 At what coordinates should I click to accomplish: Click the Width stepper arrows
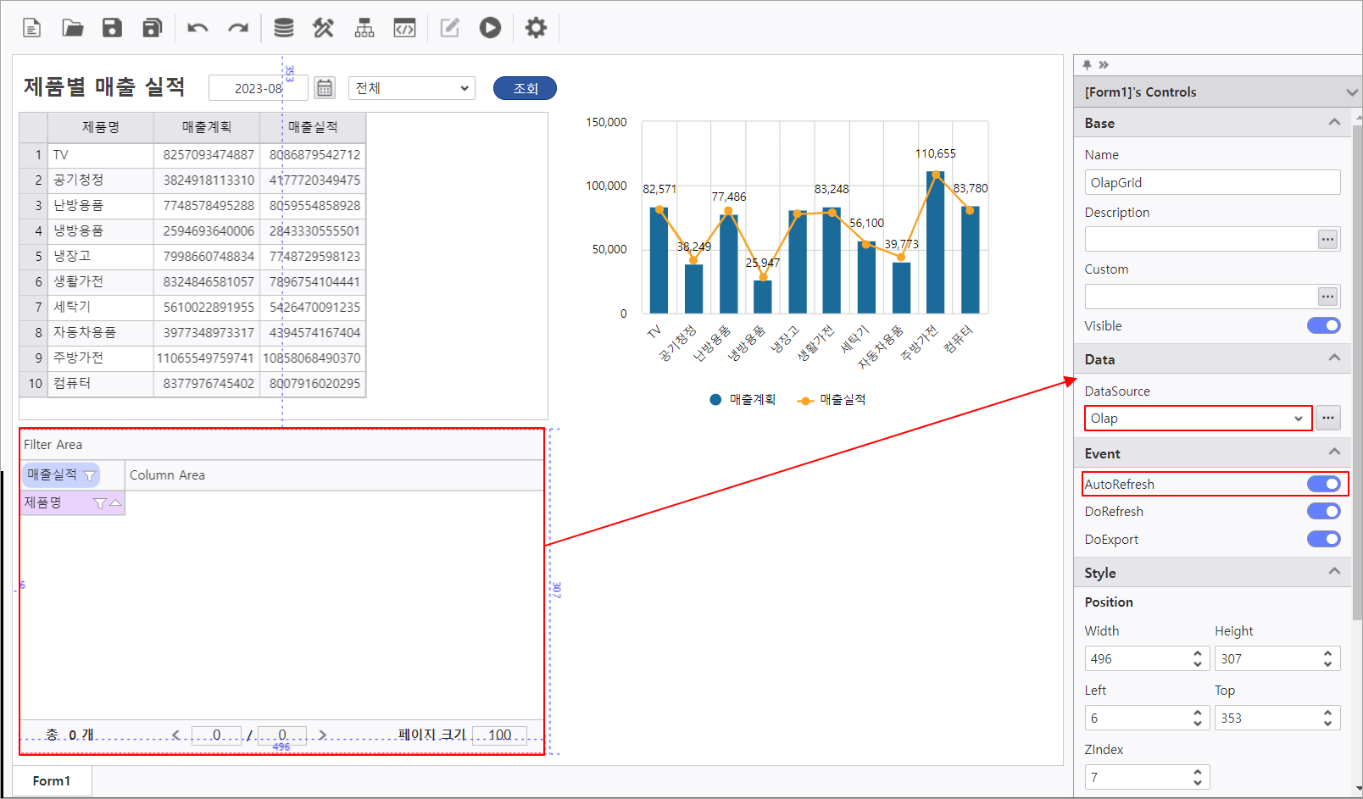click(x=1198, y=658)
